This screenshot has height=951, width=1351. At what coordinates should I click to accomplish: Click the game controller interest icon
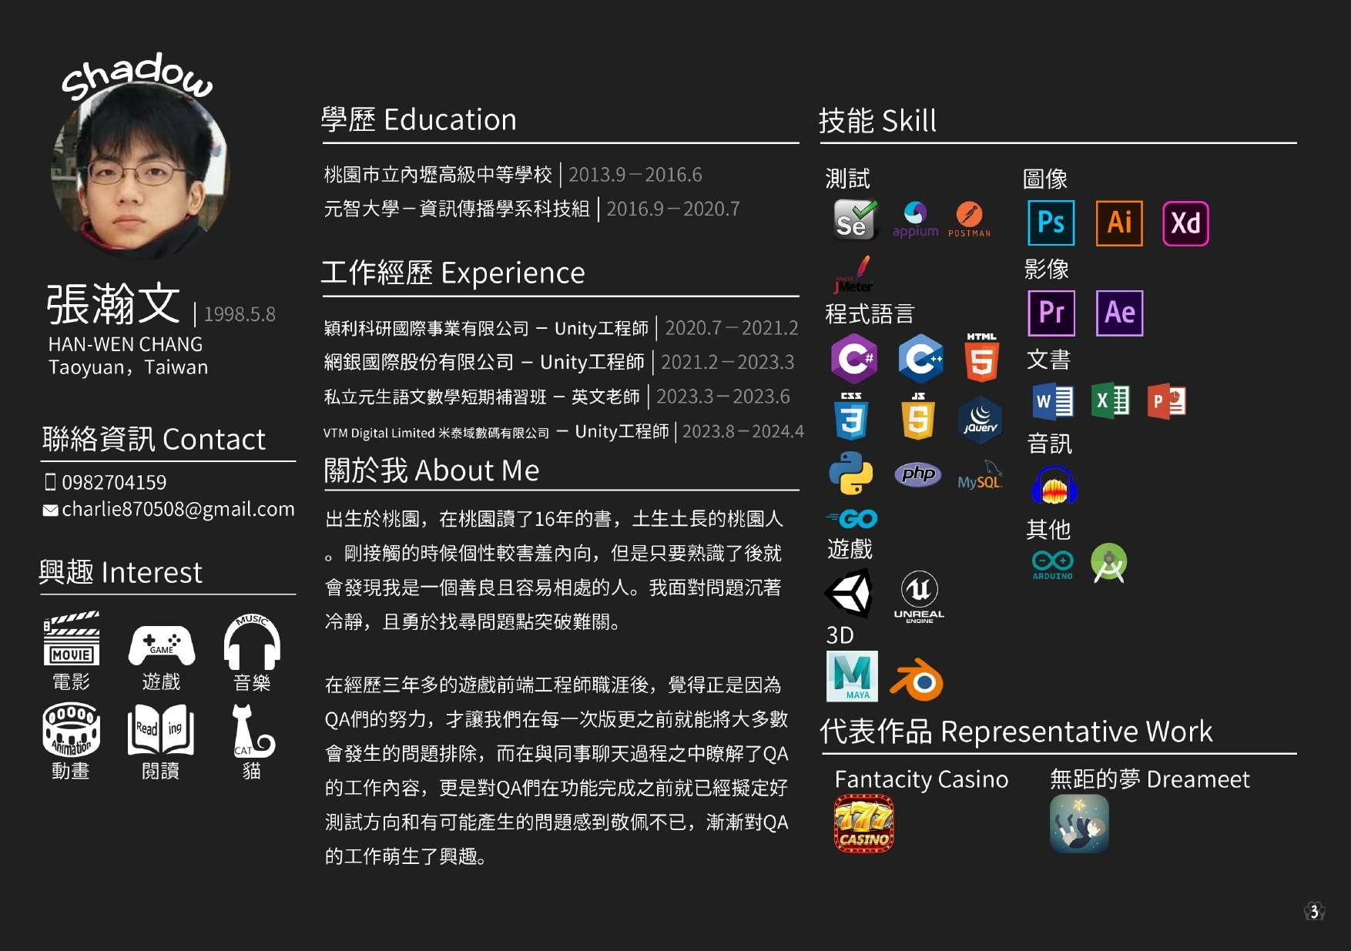point(162,645)
